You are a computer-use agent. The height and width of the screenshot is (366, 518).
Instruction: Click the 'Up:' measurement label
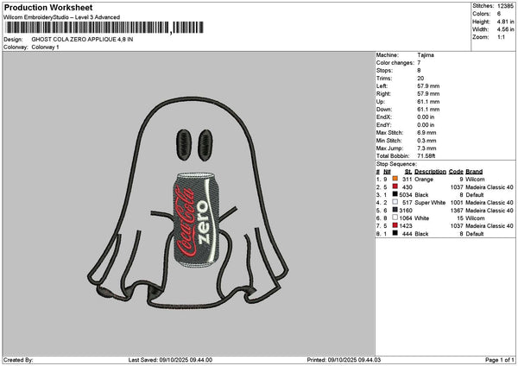(x=380, y=102)
